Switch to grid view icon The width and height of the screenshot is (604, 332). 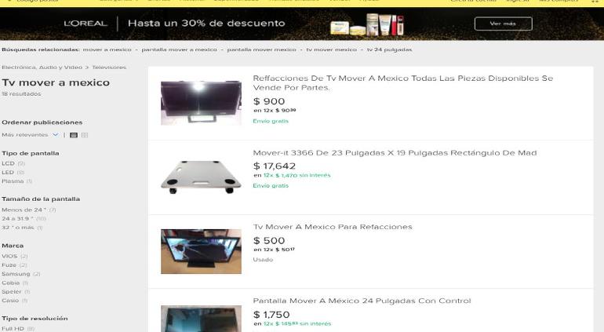point(85,135)
